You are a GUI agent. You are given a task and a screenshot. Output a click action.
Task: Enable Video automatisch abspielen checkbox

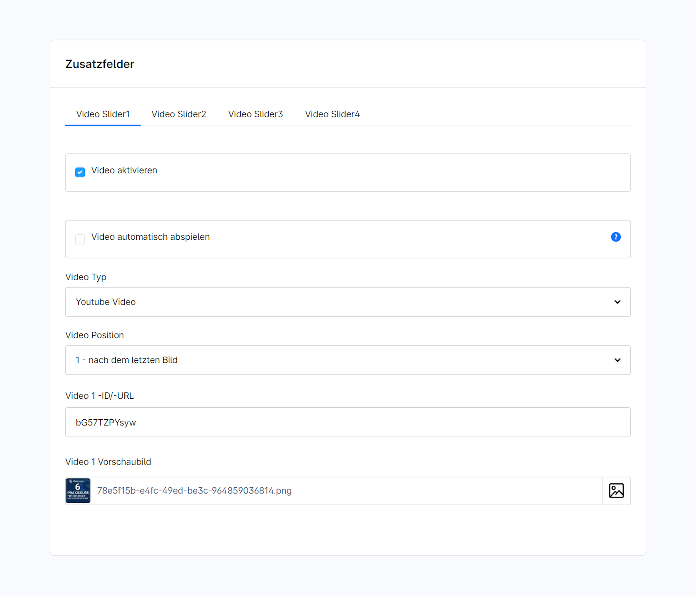80,239
